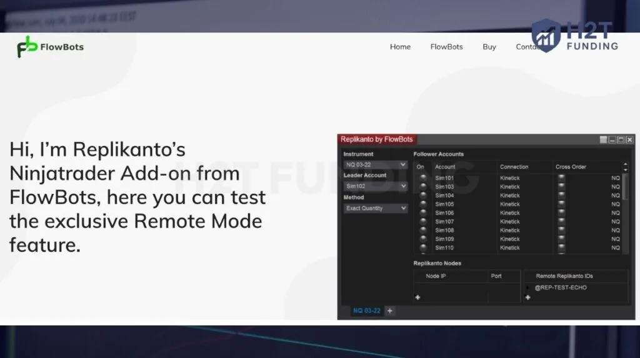
Task: Click the Sim101 account name
Action: pos(444,178)
